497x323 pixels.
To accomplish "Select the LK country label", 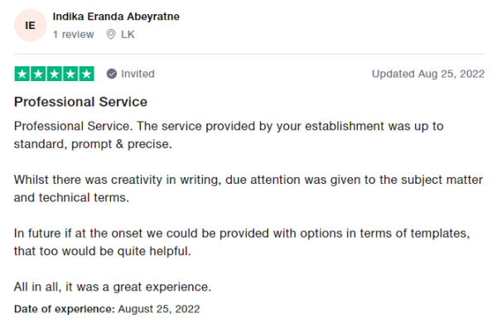I will (x=128, y=34).
